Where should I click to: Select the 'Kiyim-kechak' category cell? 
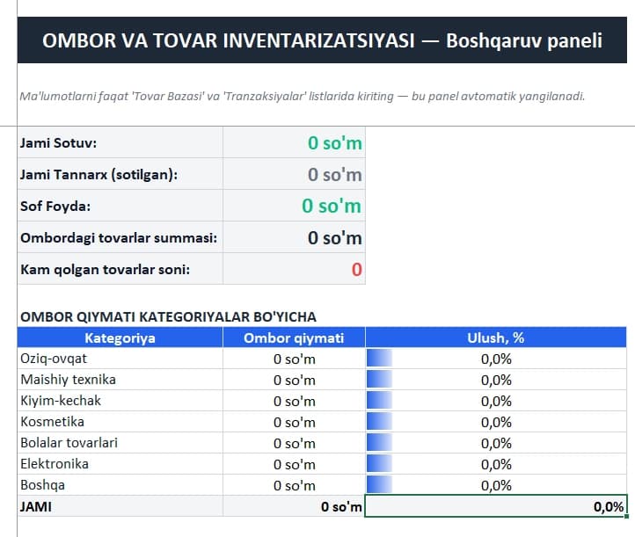click(120, 401)
